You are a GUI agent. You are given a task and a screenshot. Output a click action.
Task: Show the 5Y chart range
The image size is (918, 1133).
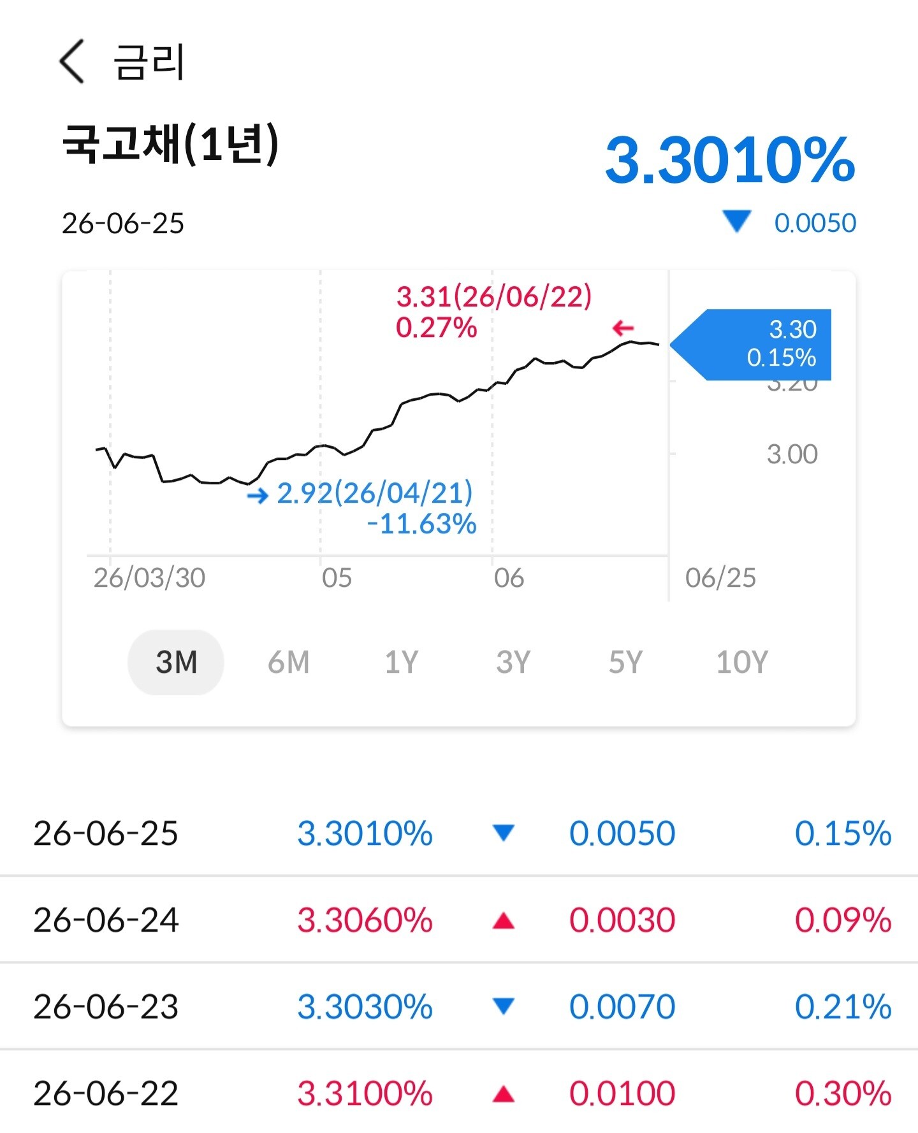pos(625,662)
